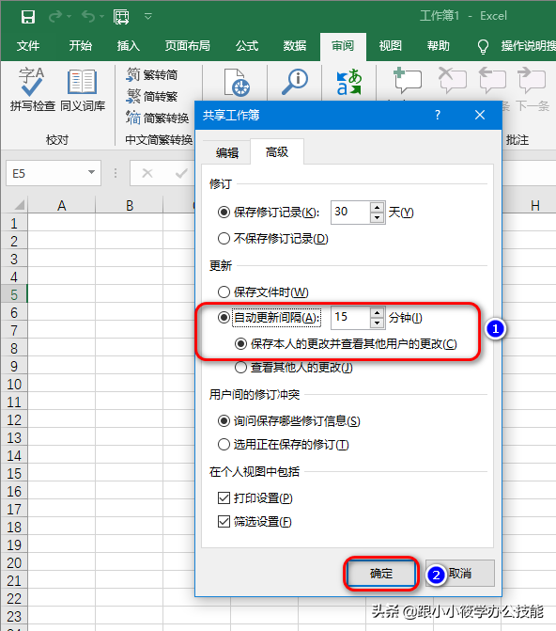Select the 高级 tab in dialog
Viewport: 556px width, 631px height.
pyautogui.click(x=277, y=152)
